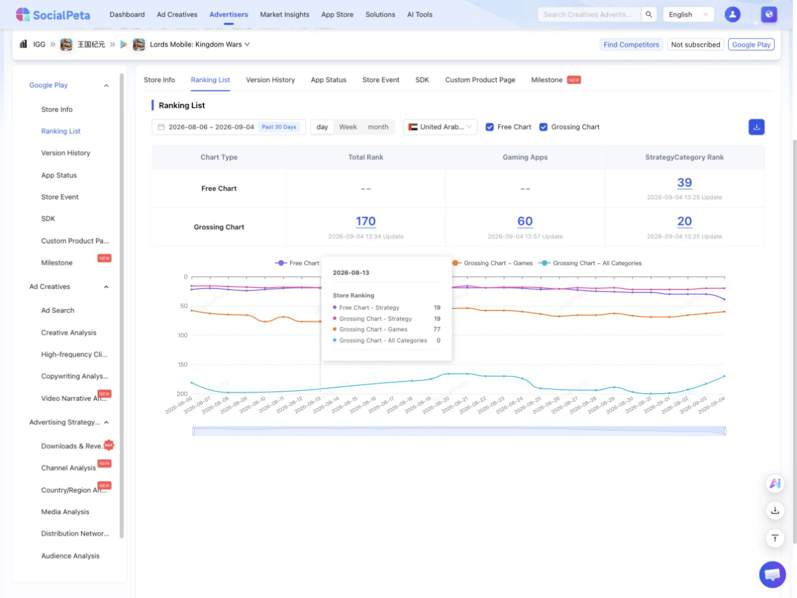Open Channel Analysis in the sidebar
The width and height of the screenshot is (797, 598).
69,468
